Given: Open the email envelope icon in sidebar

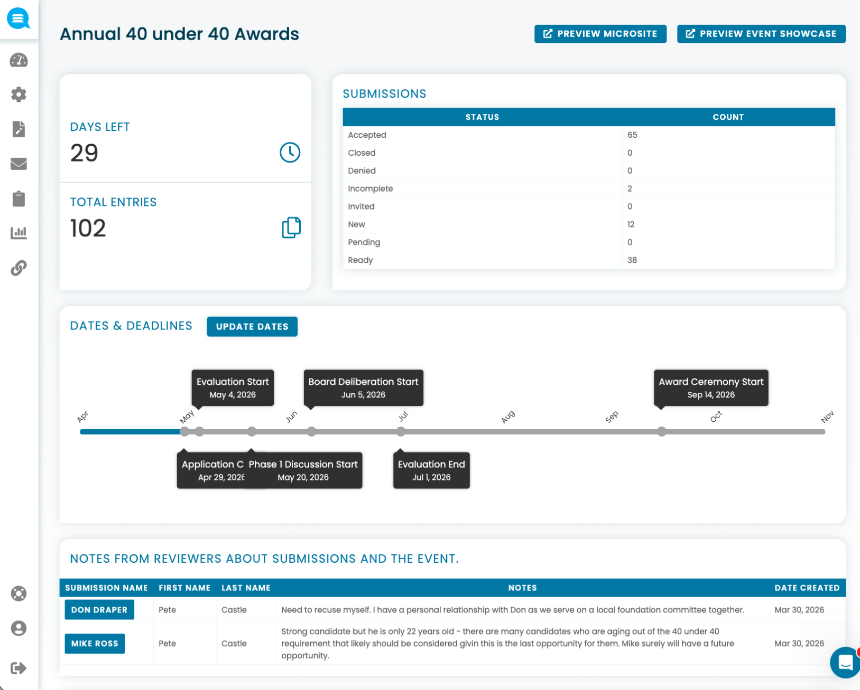Looking at the screenshot, I should [19, 164].
